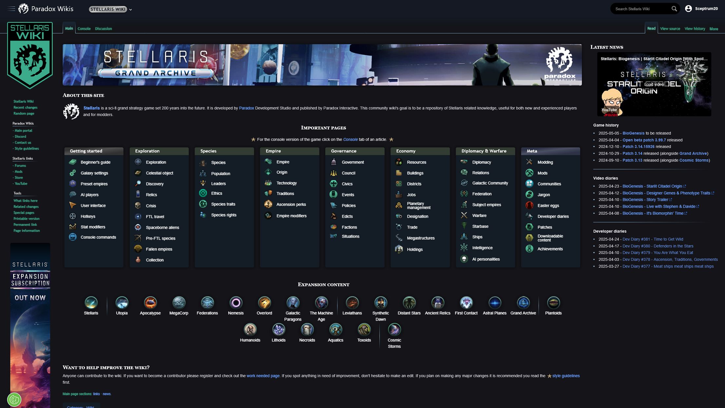Click the search magnifier icon
Image resolution: width=725 pixels, height=408 pixels.
pyautogui.click(x=674, y=9)
